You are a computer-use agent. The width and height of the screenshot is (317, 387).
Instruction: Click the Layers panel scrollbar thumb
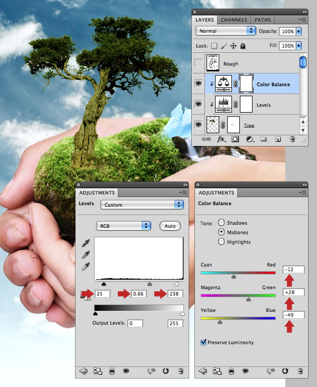point(303,62)
